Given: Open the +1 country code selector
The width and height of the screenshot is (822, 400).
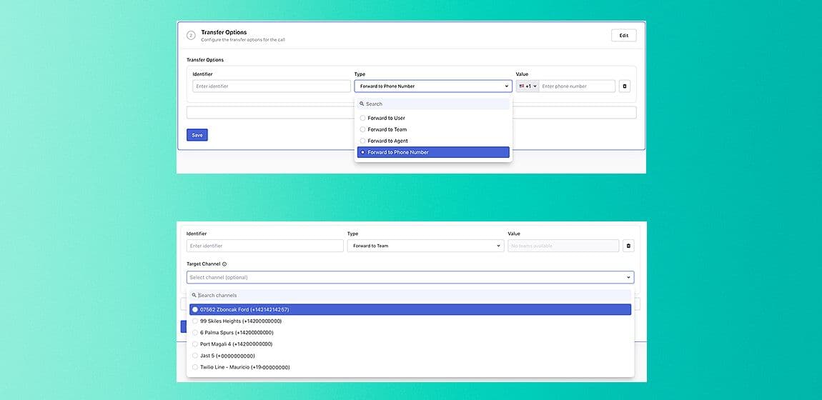Looking at the screenshot, I should tap(528, 86).
